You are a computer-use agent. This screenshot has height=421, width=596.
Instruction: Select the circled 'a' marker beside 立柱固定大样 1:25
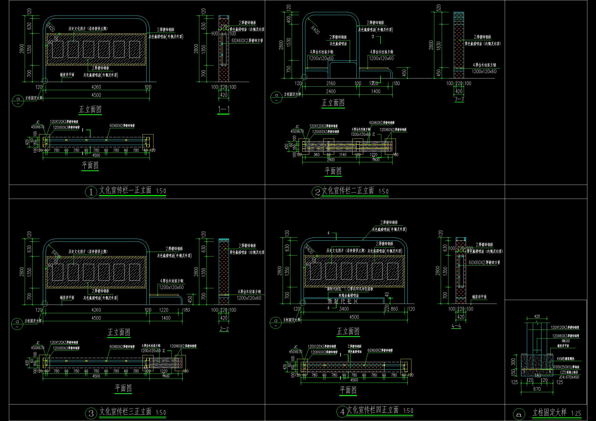(x=519, y=415)
